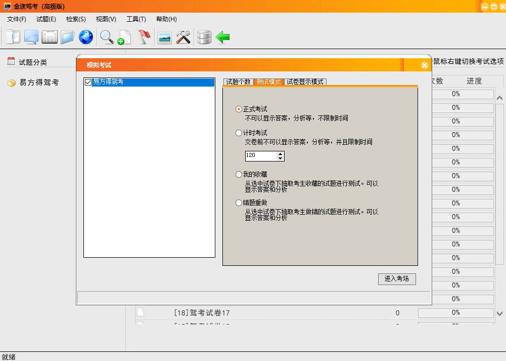The width and height of the screenshot is (506, 361).
Task: Open the blue folder toolbar icon
Action: pos(67,37)
